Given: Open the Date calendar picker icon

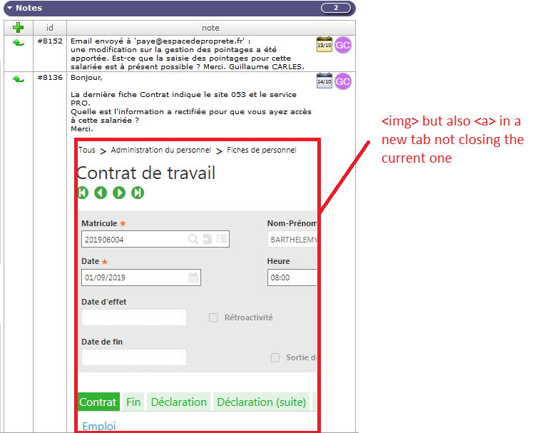Looking at the screenshot, I should pos(193,277).
